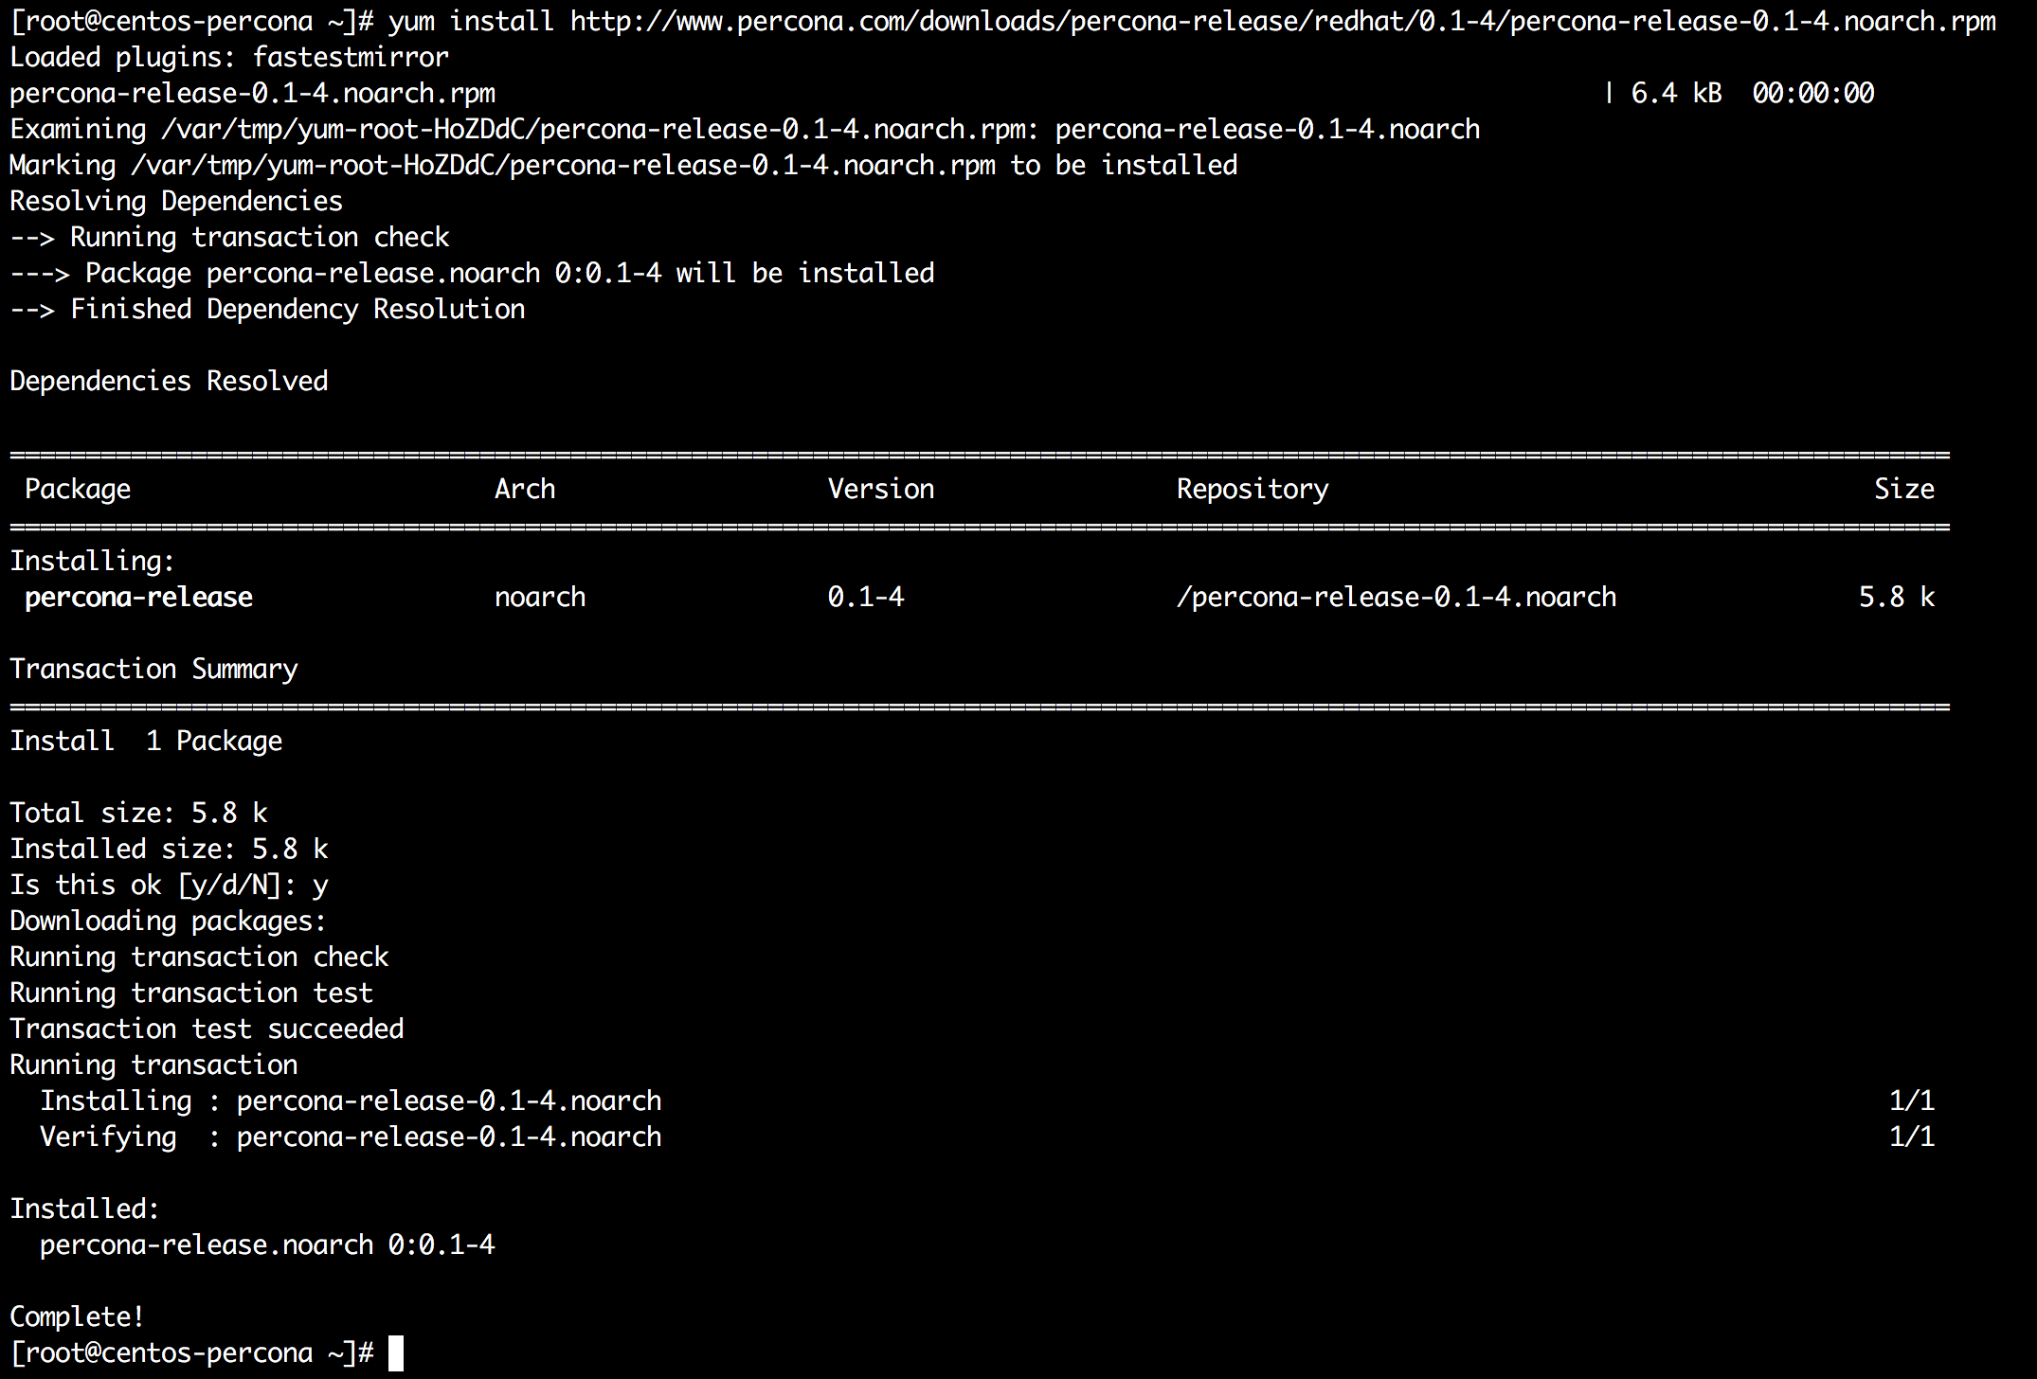Click the '1/1' counter on the Verifying row
2037x1379 pixels.
pyautogui.click(x=1912, y=1137)
